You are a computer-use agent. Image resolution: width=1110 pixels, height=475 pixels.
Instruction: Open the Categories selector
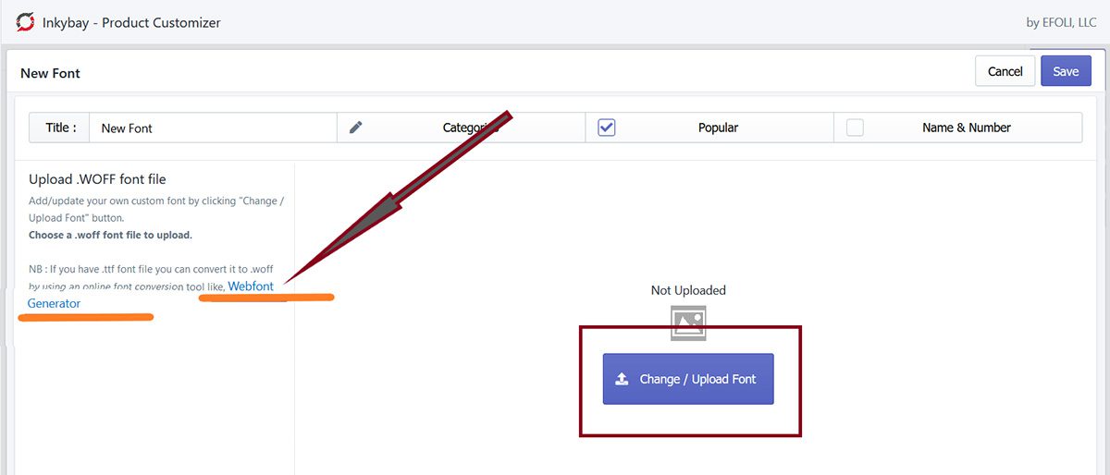point(470,128)
